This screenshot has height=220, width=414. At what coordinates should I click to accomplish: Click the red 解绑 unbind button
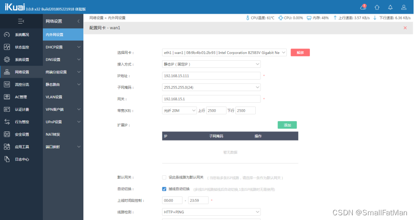300,53
